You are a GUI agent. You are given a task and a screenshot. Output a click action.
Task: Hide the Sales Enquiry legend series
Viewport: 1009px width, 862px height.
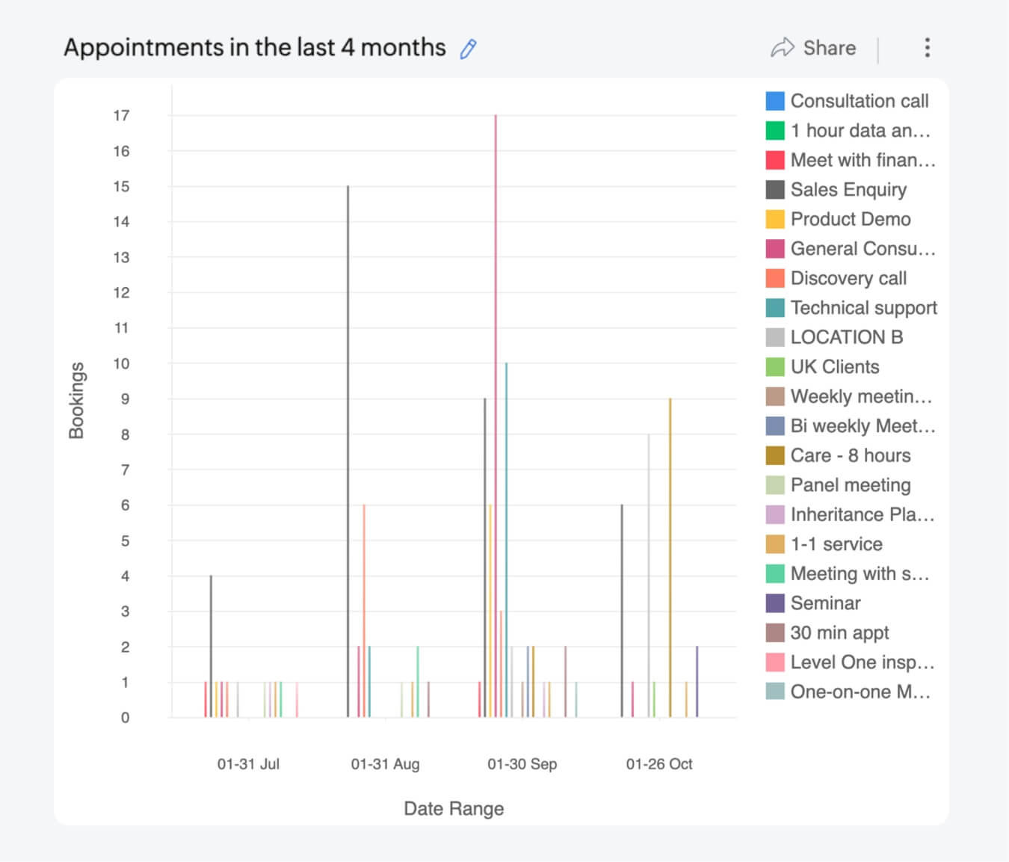click(x=848, y=190)
